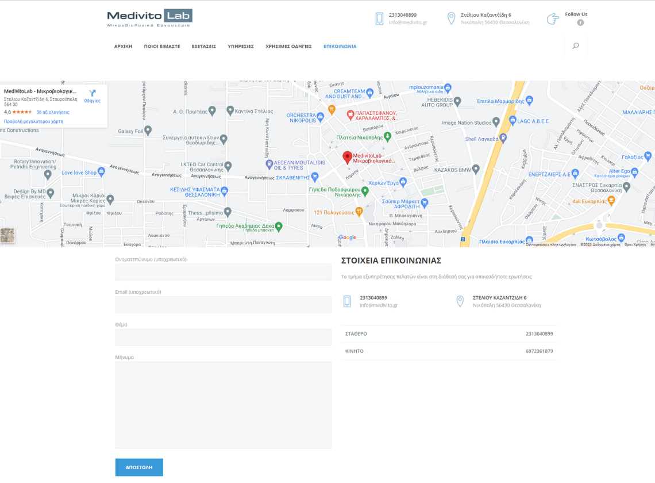The width and height of the screenshot is (655, 483).
Task: Click the Google logo on the map
Action: pos(347,237)
